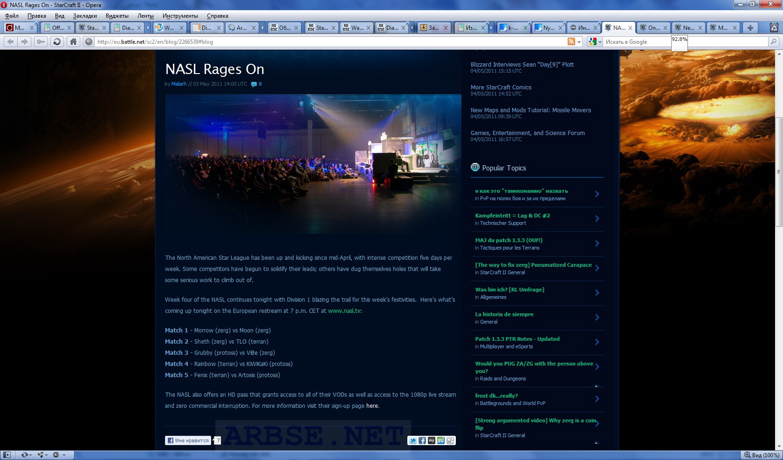This screenshot has width=783, height=460.
Task: Click the 'Match 1 - Morrow (zerg) vs Moon (zerg)' text
Action: 218,331
